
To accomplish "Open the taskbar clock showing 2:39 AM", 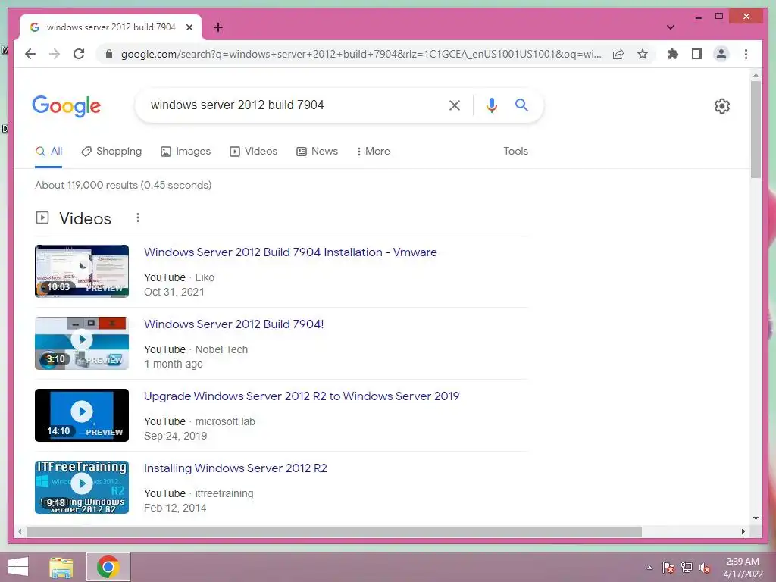I will (x=743, y=568).
